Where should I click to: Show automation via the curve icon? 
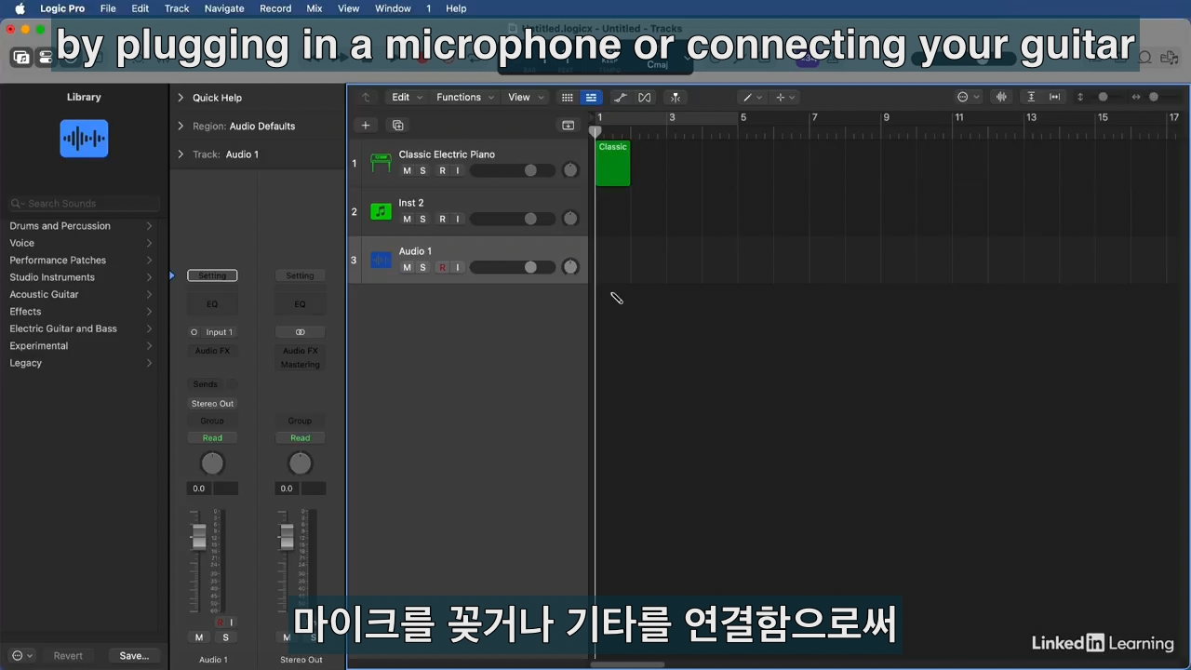tap(621, 98)
